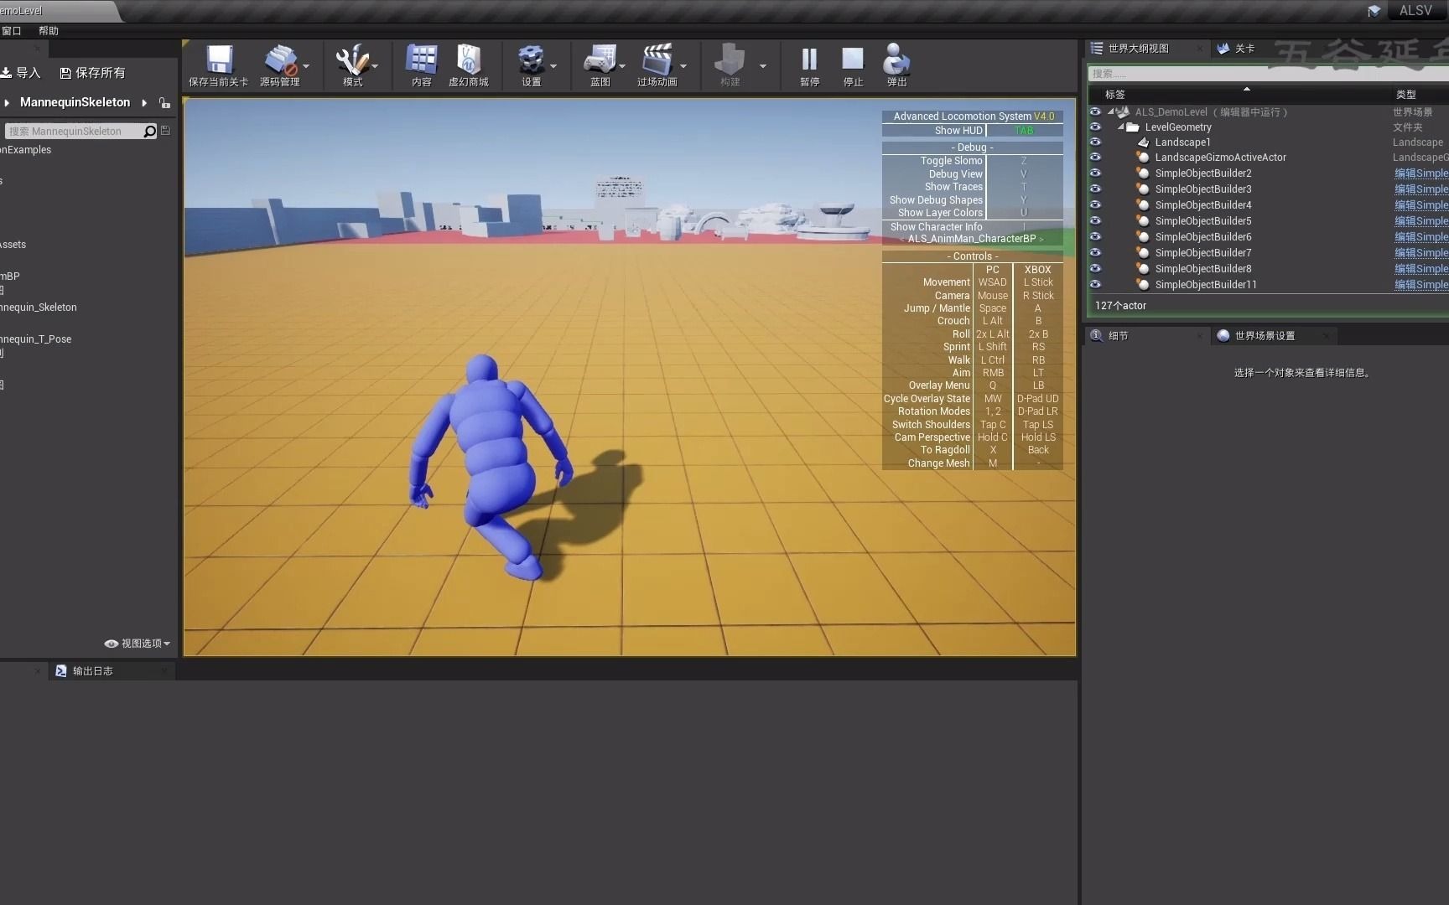Hide SimpleObjectBuilder2 with its eye icon
1449x905 pixels.
click(x=1095, y=173)
